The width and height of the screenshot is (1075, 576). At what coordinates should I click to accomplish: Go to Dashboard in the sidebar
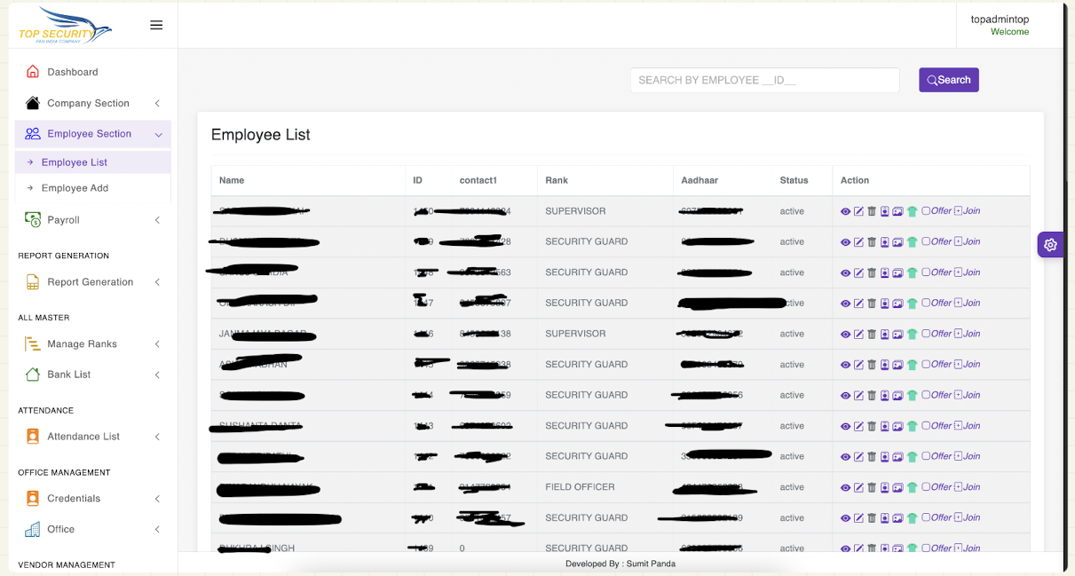72,72
